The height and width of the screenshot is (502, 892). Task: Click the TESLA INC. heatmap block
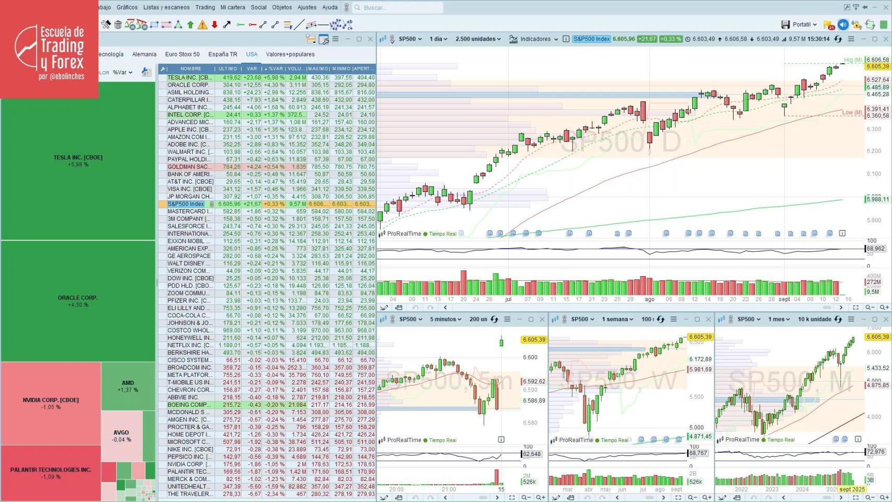78,161
